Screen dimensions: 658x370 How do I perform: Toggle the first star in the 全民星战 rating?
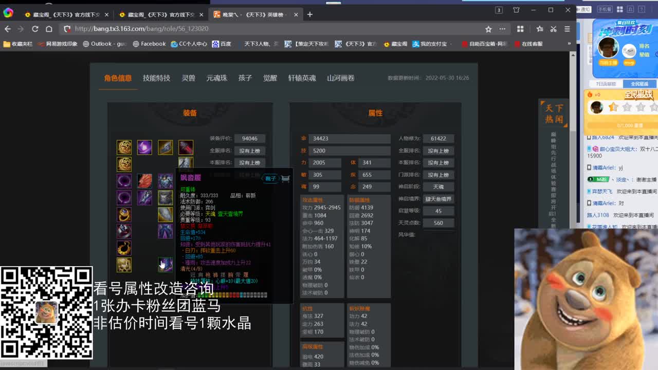613,107
